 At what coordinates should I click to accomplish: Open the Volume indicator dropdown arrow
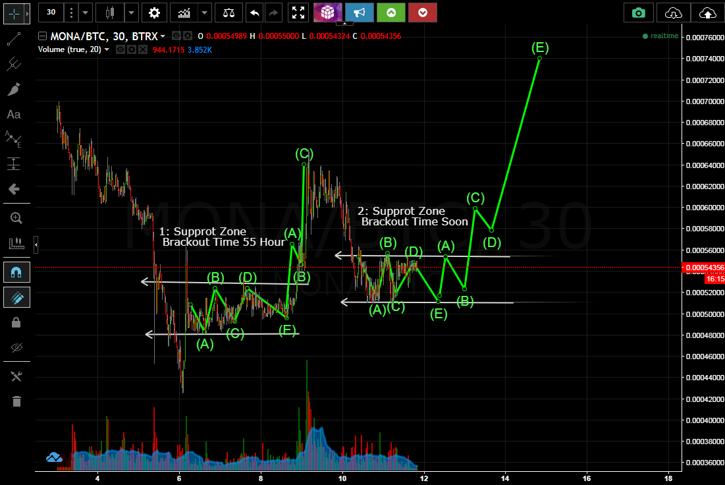(107, 49)
